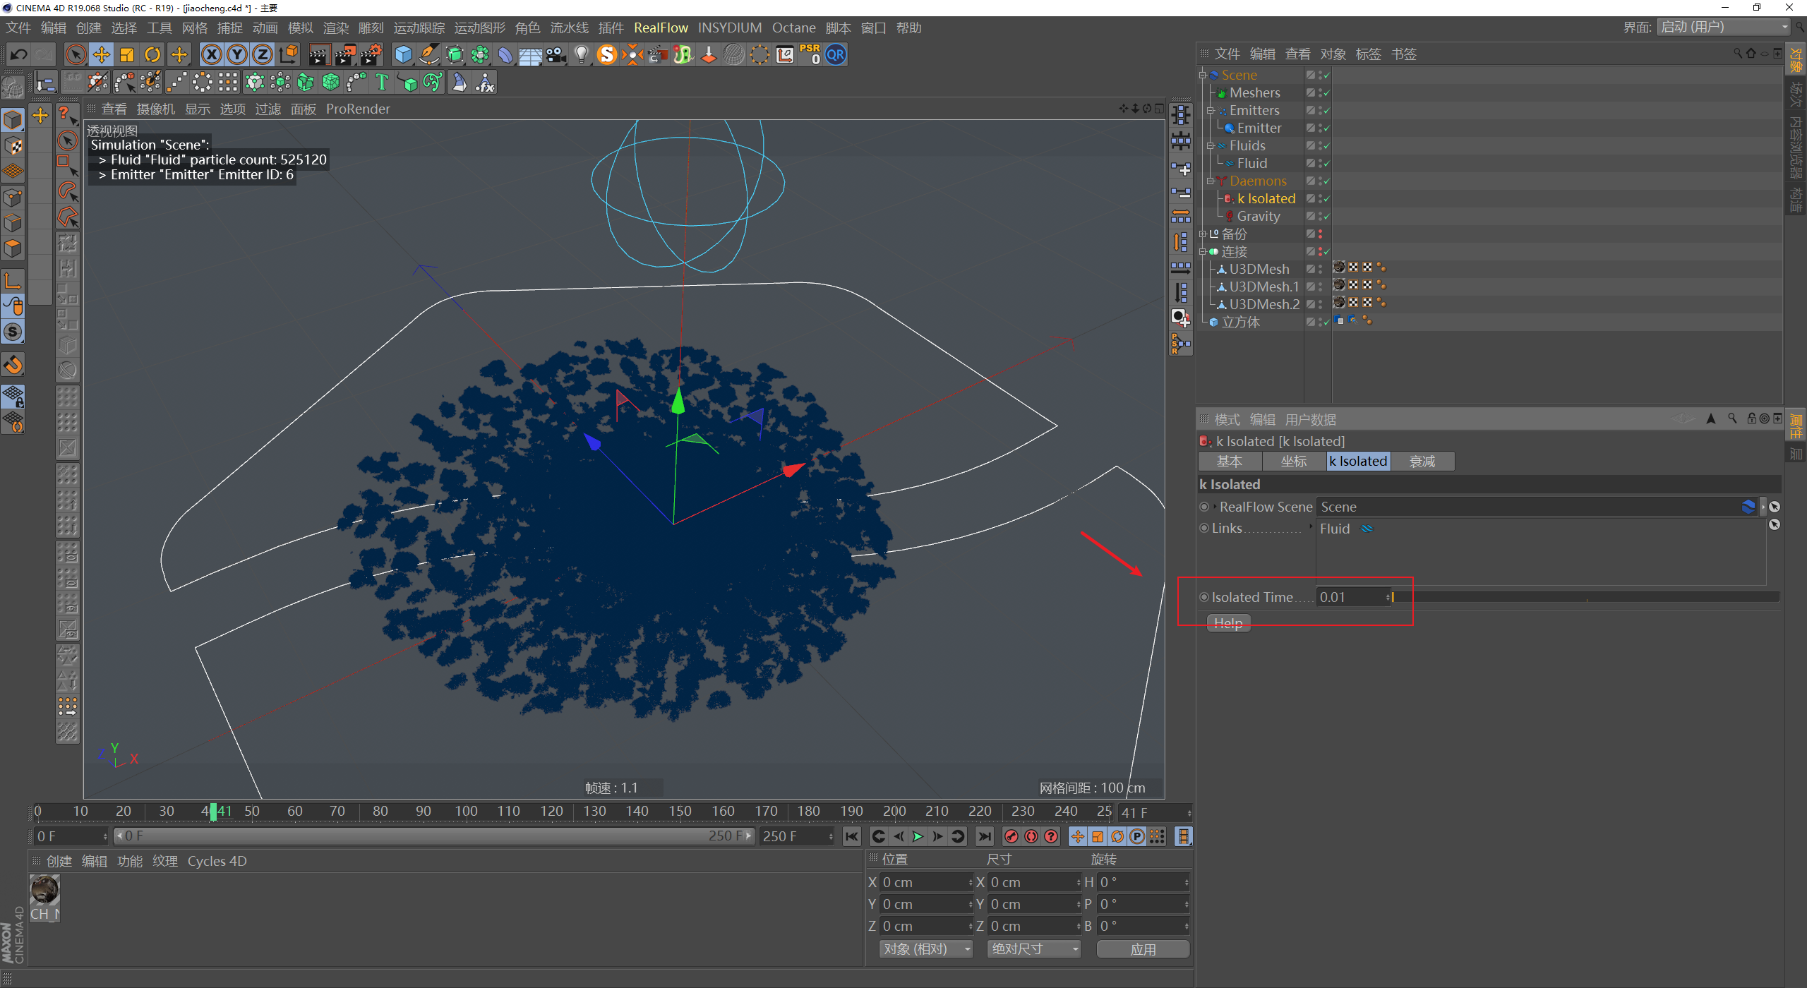Switch to the 衰减 tab
The height and width of the screenshot is (988, 1807).
[x=1422, y=461]
